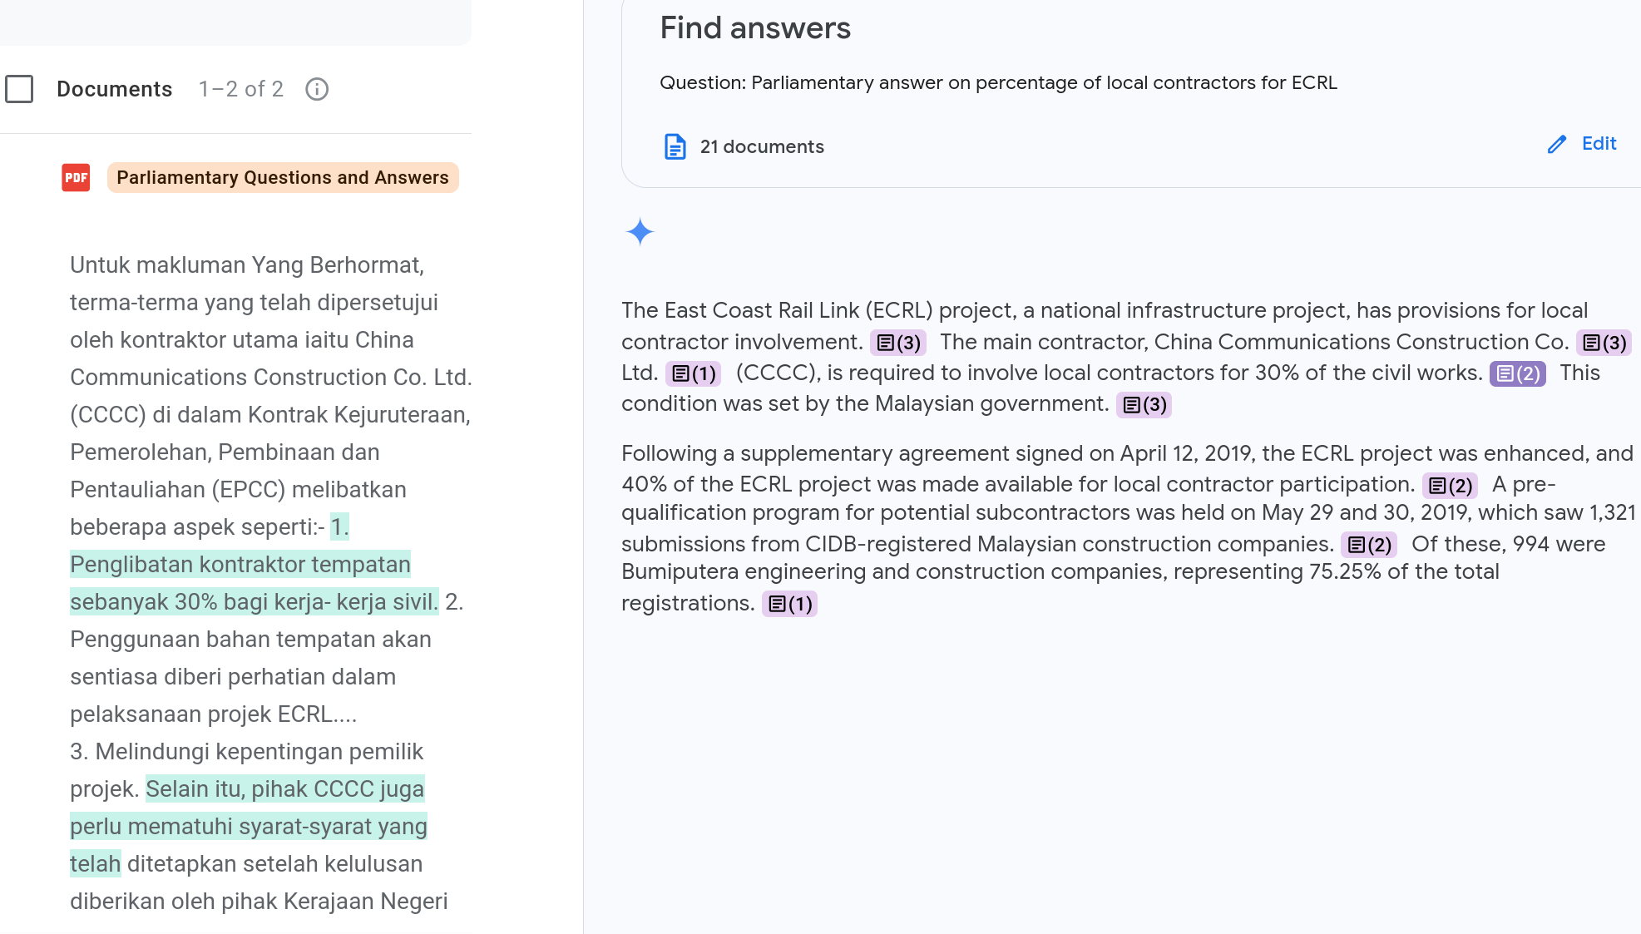Click highlighted passage 'Penglibatan kontraktor tempatan'
The height and width of the screenshot is (934, 1641).
click(x=240, y=565)
